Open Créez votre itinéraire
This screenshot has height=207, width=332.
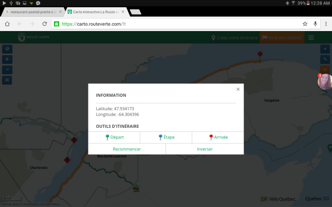coord(234,38)
